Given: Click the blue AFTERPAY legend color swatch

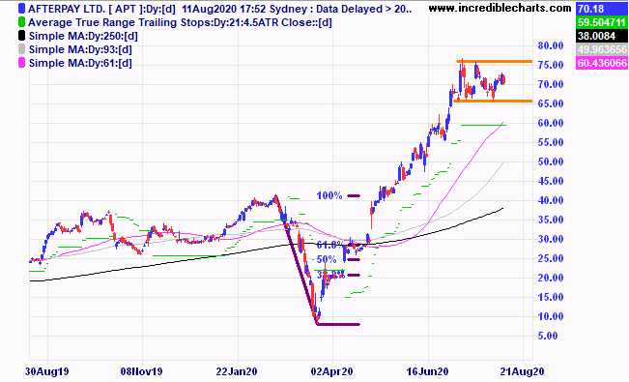Looking at the screenshot, I should 21,9.
